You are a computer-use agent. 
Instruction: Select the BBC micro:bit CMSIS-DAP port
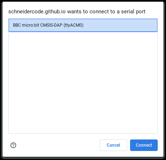83,25
